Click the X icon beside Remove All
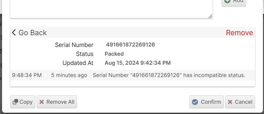The image size is (264, 114). 42,102
